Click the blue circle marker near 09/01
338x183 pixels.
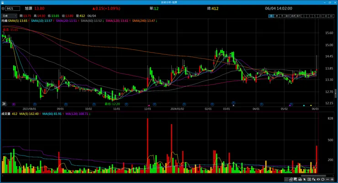pos(66,104)
